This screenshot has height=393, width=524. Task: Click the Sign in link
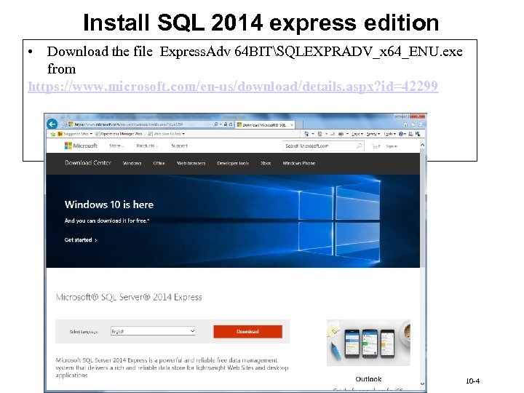point(392,146)
